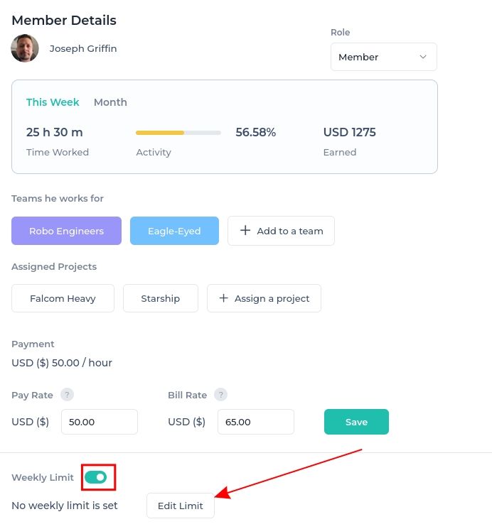Select the Robo Engineers team tag
Image resolution: width=492 pixels, height=529 pixels.
pyautogui.click(x=66, y=231)
